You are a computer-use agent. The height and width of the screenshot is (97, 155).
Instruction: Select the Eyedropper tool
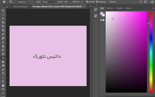(x=3, y=34)
